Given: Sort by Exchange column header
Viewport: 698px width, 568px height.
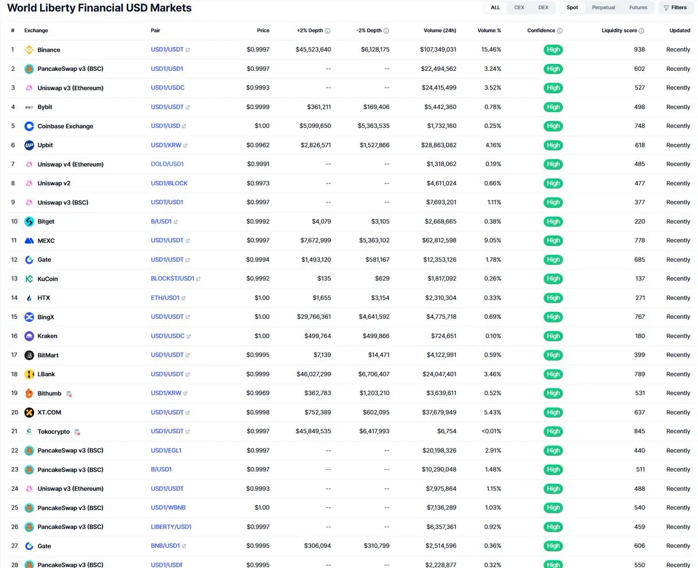Looking at the screenshot, I should coord(36,31).
